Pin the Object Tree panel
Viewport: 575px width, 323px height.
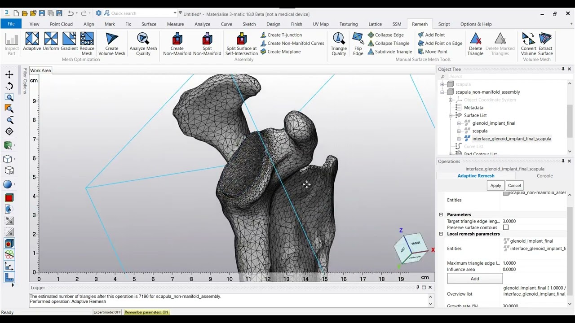[x=563, y=69]
